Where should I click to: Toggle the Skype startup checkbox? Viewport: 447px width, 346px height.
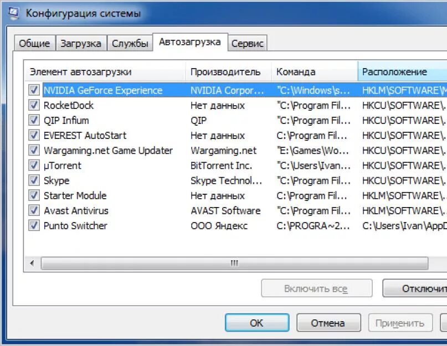pos(34,180)
